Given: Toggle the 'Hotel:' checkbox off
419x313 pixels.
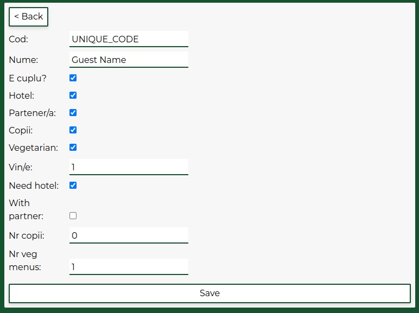Looking at the screenshot, I should point(73,95).
